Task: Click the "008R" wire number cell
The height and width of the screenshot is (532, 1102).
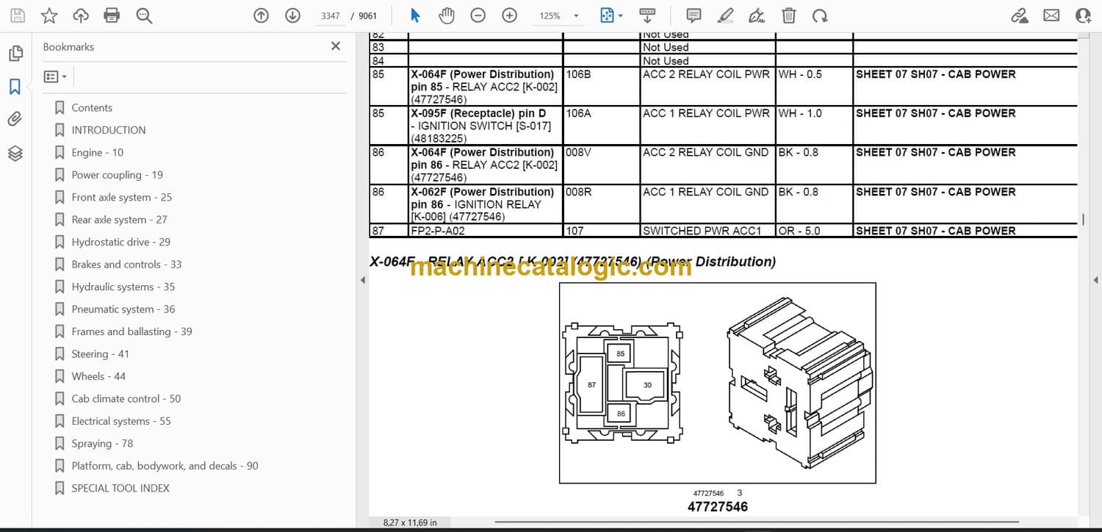Action: tap(602, 204)
